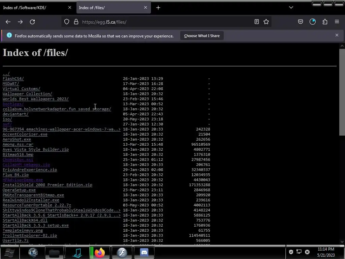Open the Firefox hamburger menu

pos(337,22)
